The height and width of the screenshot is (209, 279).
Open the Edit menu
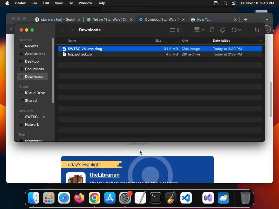pyautogui.click(x=46, y=3)
